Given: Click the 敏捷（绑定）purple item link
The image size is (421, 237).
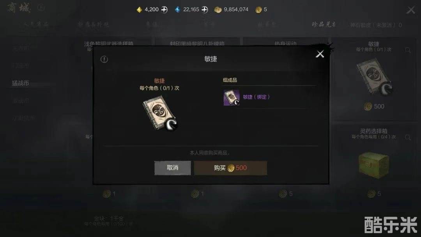Looking at the screenshot, I should pos(256,97).
